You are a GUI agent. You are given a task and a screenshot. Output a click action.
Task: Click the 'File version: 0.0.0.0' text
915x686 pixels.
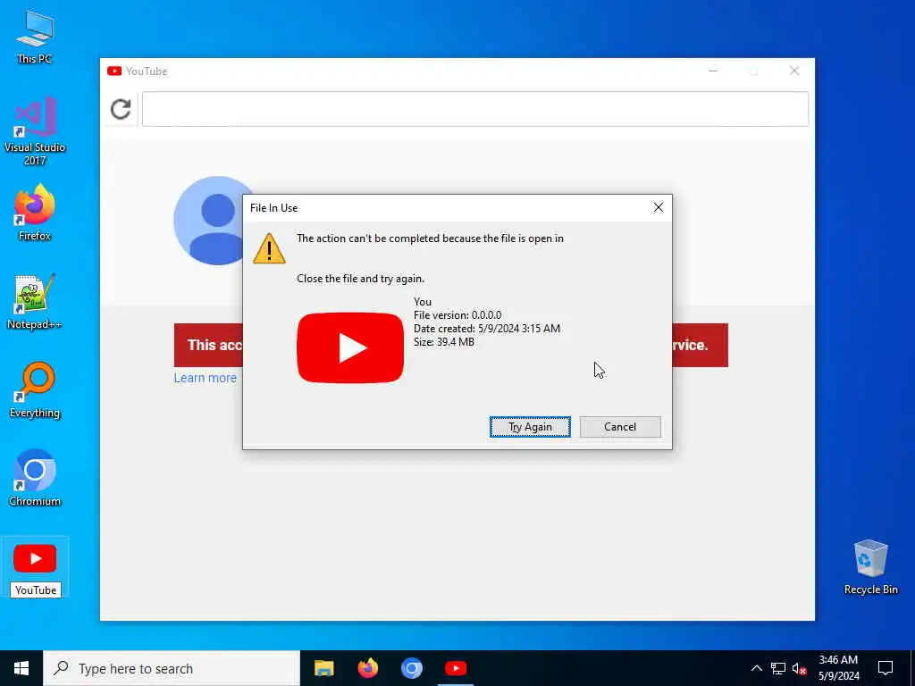[457, 315]
